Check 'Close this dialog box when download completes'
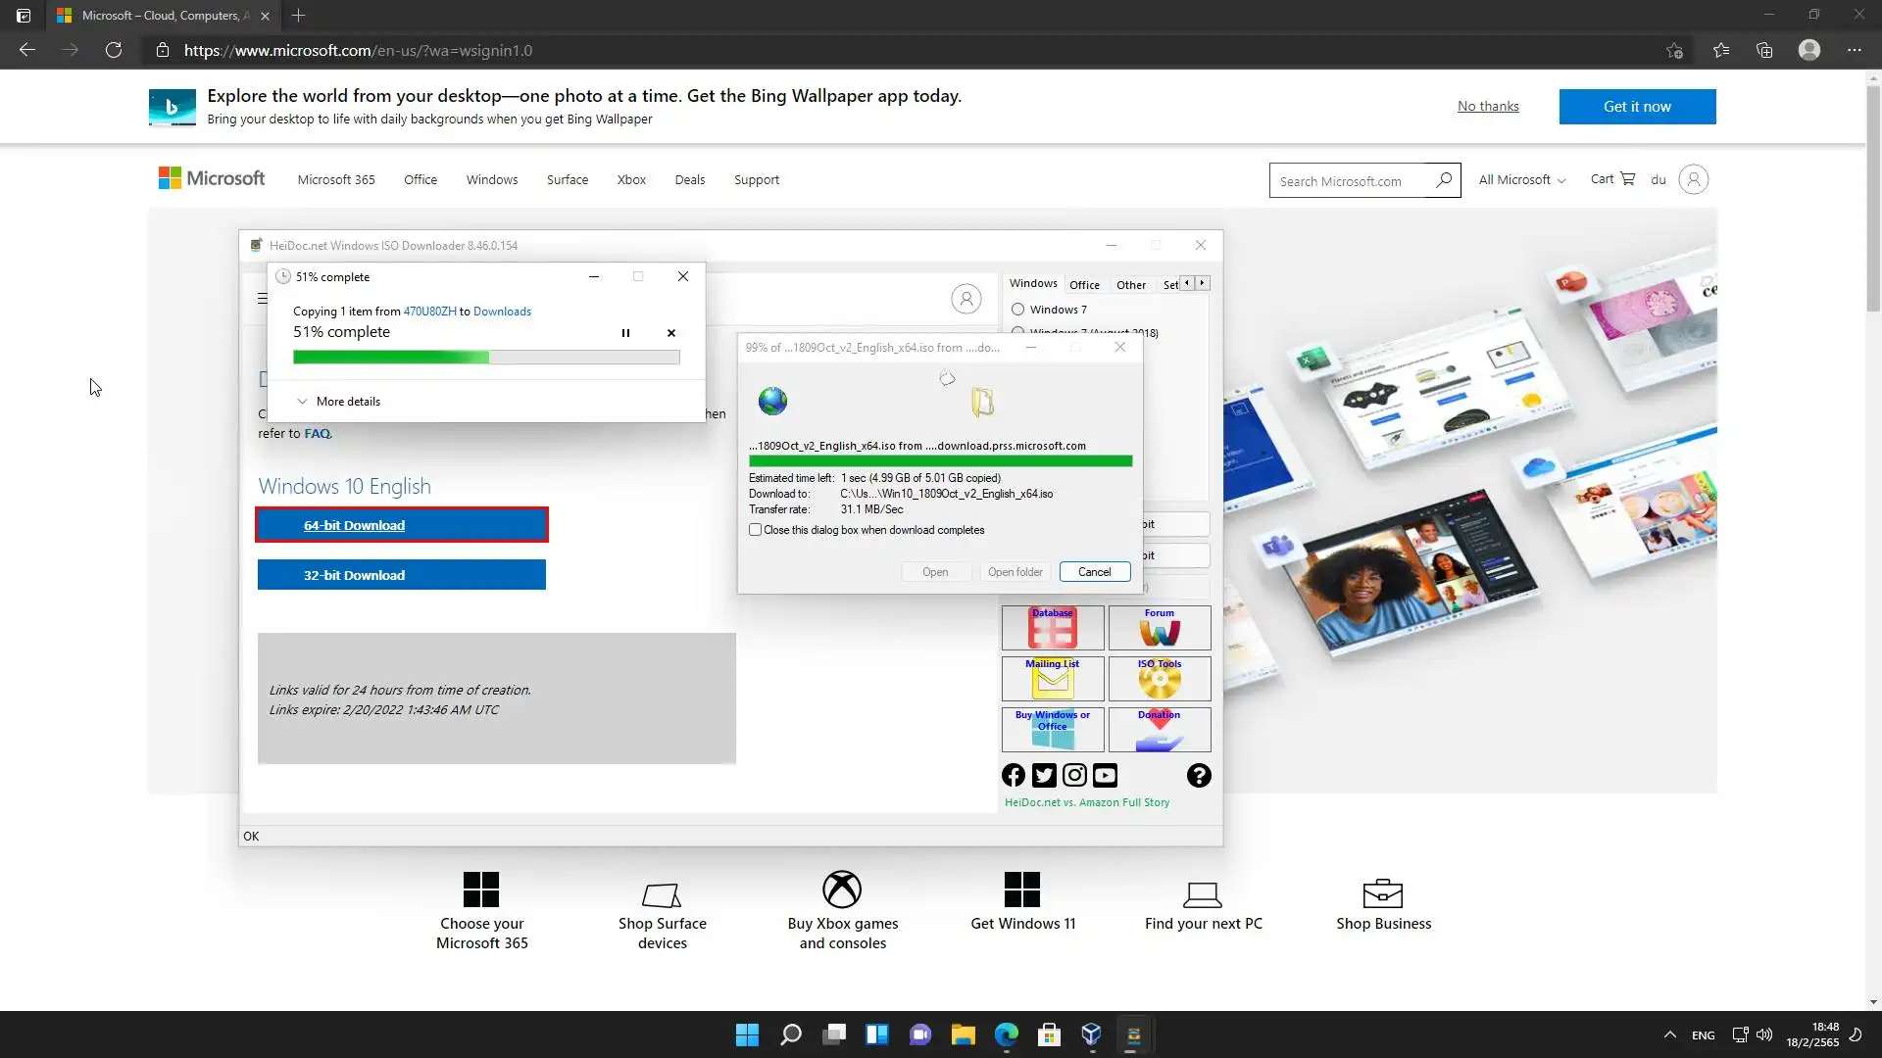This screenshot has width=1882, height=1058. tap(756, 530)
